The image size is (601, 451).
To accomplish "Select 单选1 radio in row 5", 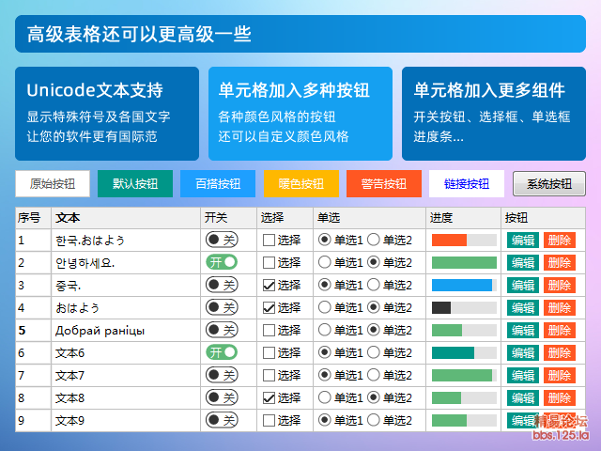I will [324, 330].
